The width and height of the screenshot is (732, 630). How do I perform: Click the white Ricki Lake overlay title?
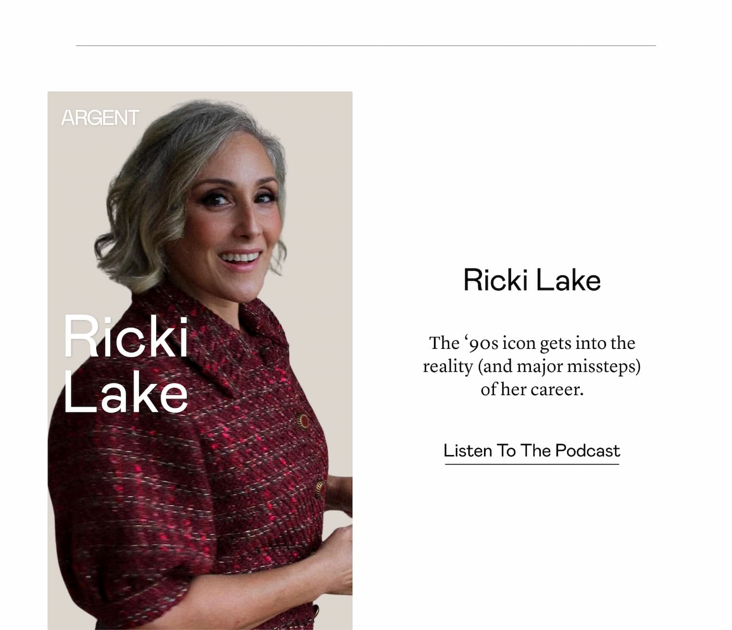(126, 364)
